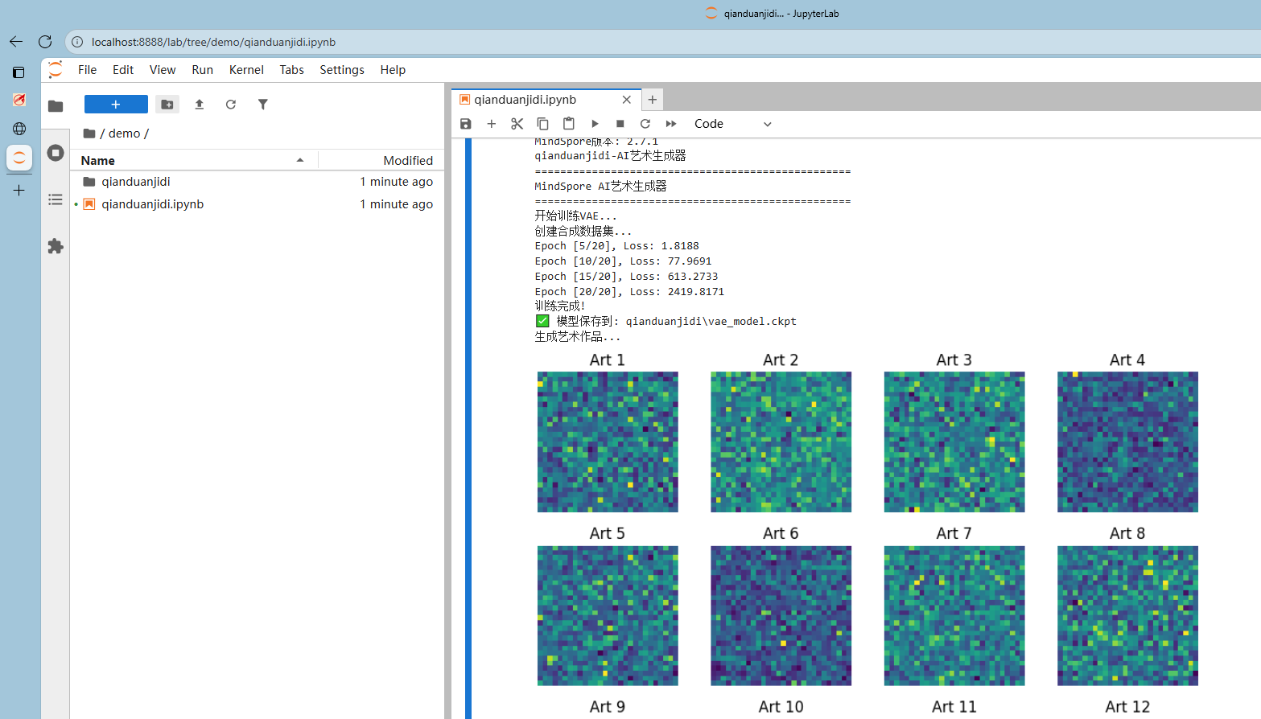Sort files by the Name column header

point(98,161)
